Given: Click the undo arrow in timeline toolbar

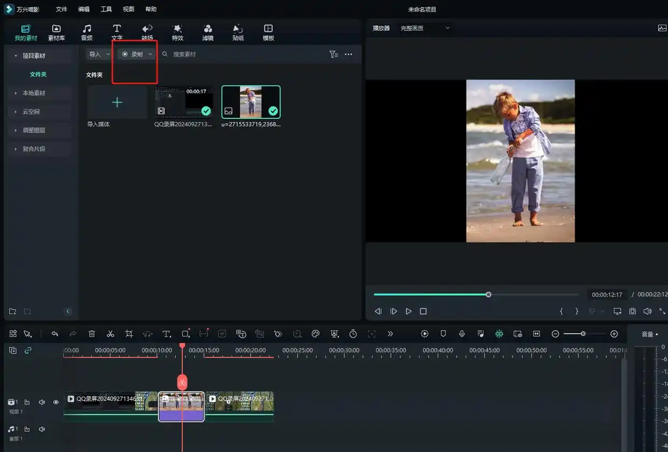Looking at the screenshot, I should click(x=55, y=334).
